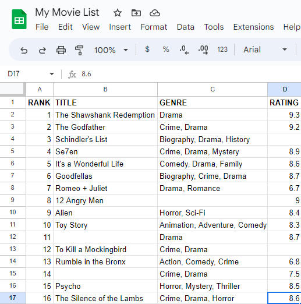Decrease decimal places
The height and width of the screenshot is (304, 301).
click(x=184, y=50)
